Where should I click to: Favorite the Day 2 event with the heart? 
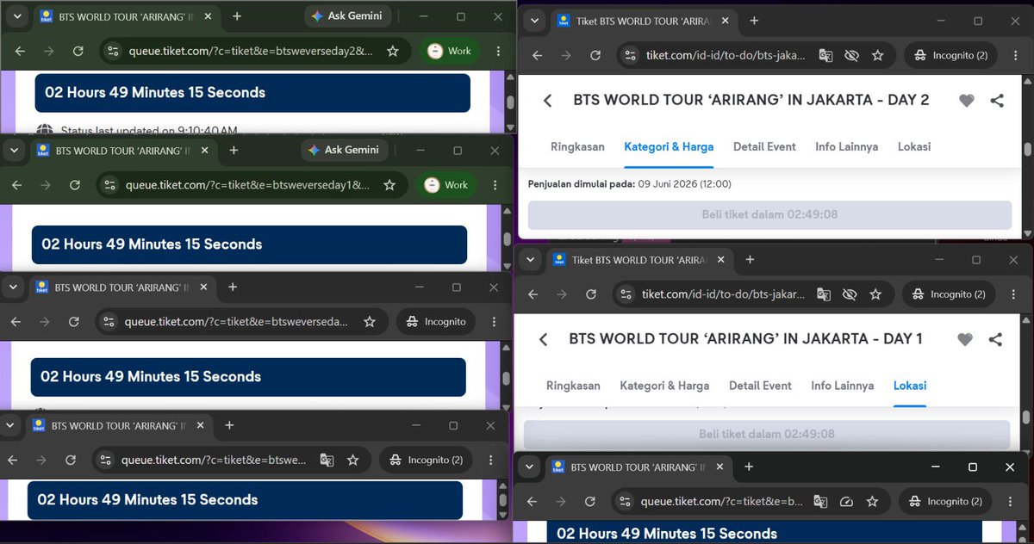967,101
